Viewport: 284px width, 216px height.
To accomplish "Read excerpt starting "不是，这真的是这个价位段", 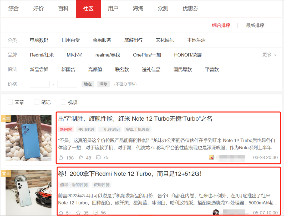I will pyautogui.click(x=167, y=144).
